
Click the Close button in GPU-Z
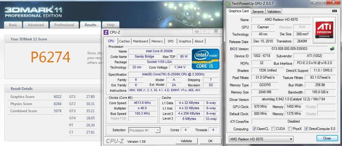pos(327,138)
